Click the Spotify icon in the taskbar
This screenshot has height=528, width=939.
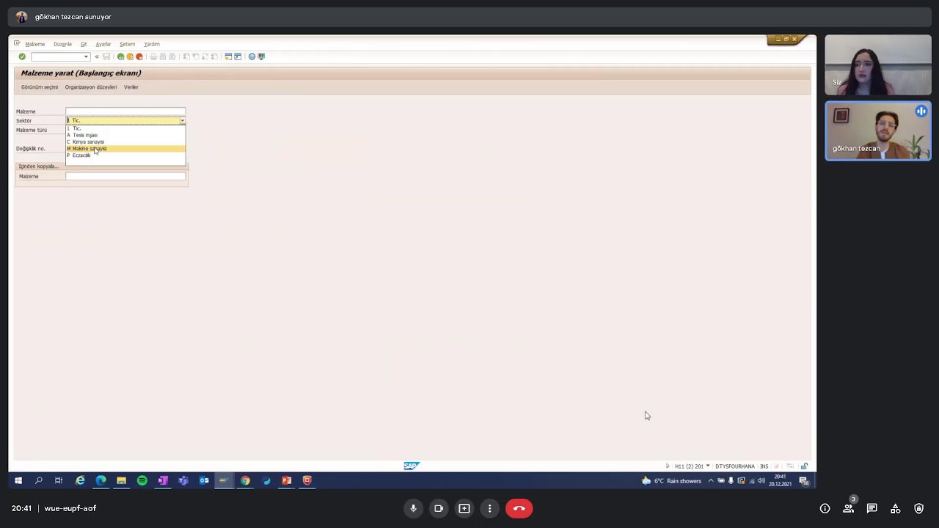click(142, 480)
